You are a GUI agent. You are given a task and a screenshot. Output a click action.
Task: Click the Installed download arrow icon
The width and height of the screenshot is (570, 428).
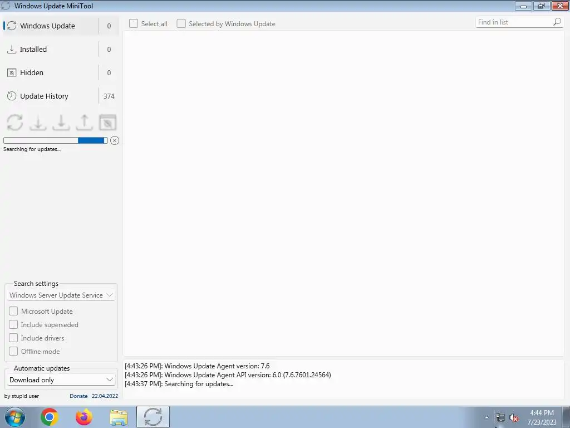12,49
